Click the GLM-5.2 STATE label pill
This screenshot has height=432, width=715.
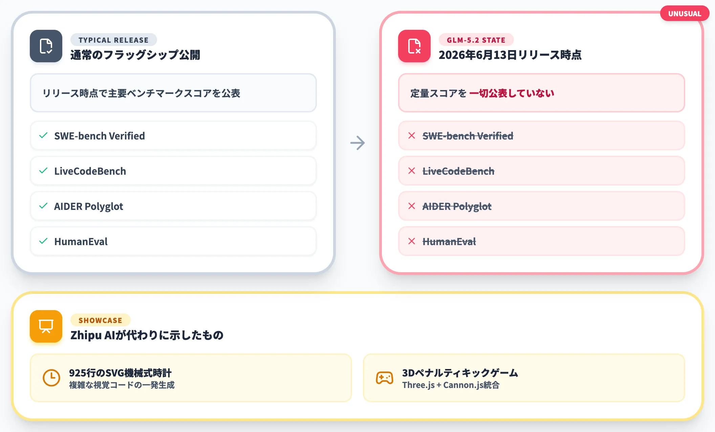[x=476, y=40]
